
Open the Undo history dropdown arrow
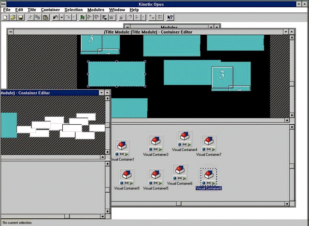click(x=62, y=17)
